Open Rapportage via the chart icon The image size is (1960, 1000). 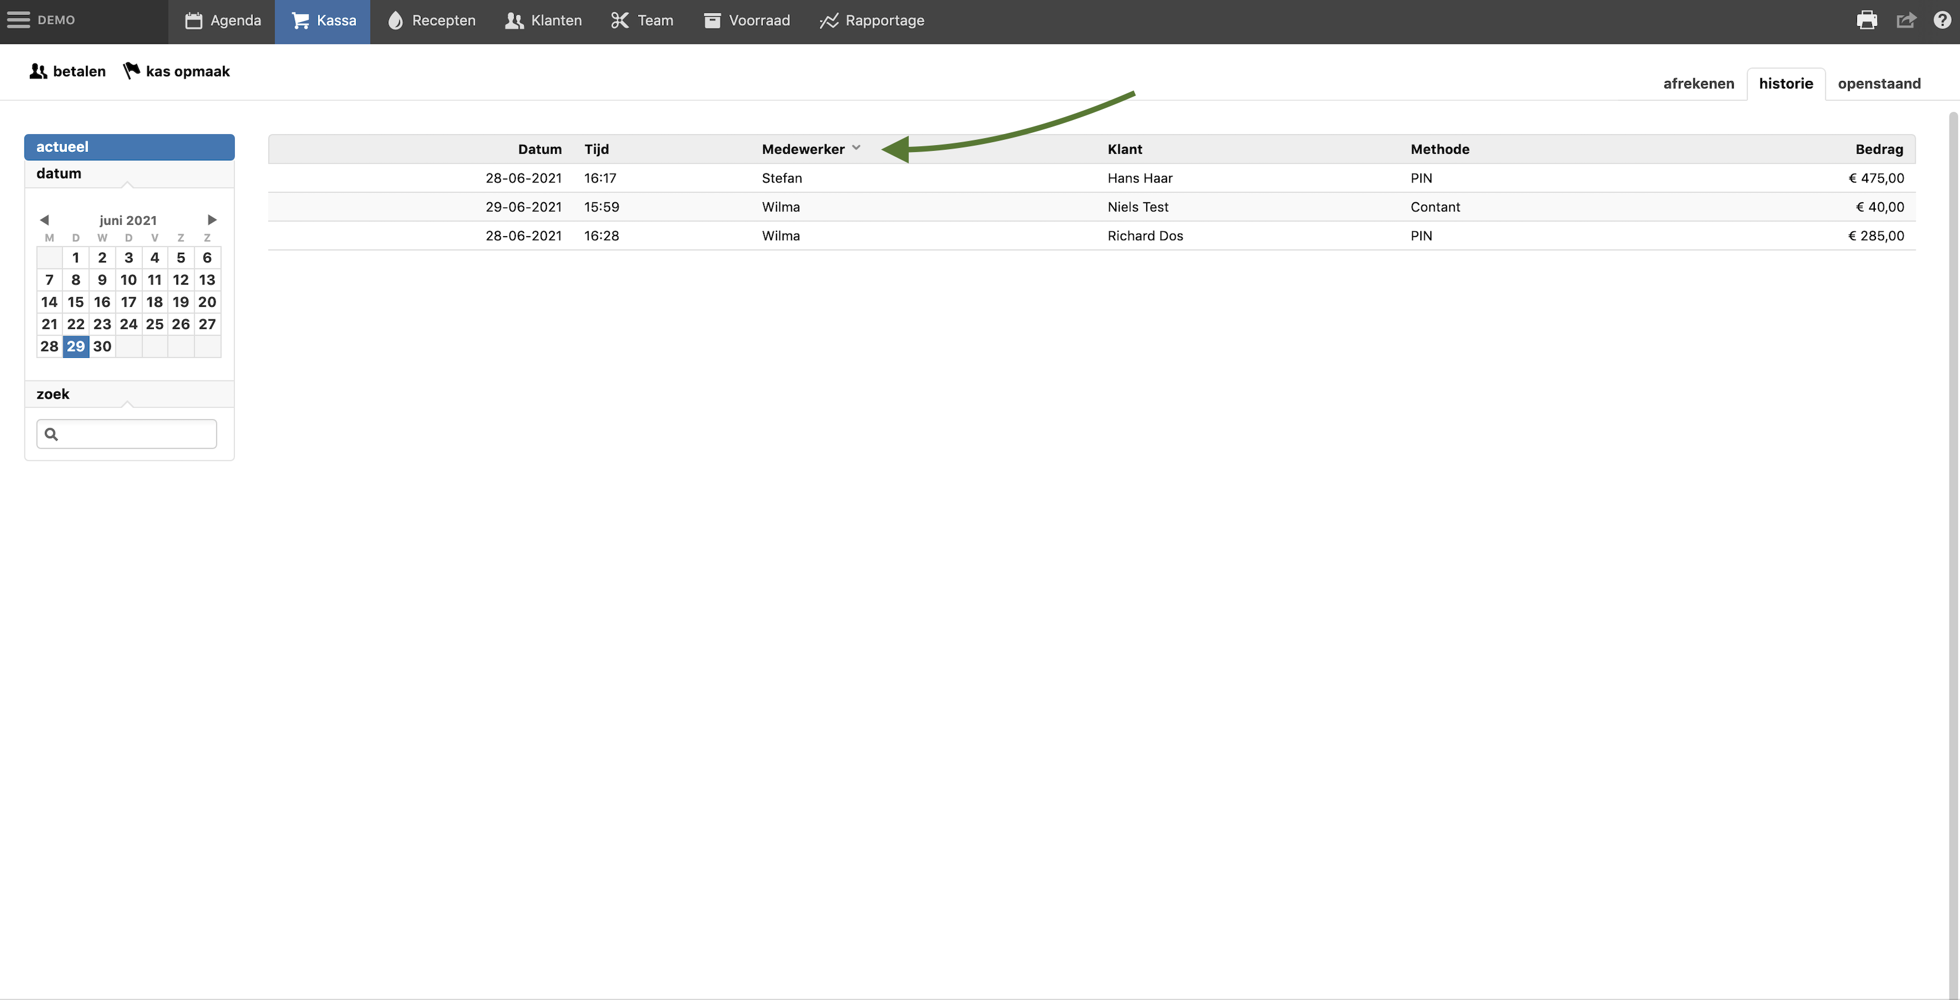pyautogui.click(x=828, y=20)
